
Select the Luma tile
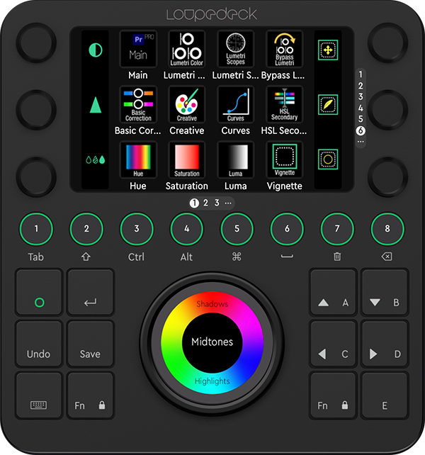tap(236, 160)
